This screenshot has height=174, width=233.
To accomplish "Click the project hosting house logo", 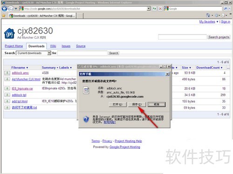I will [9, 34].
